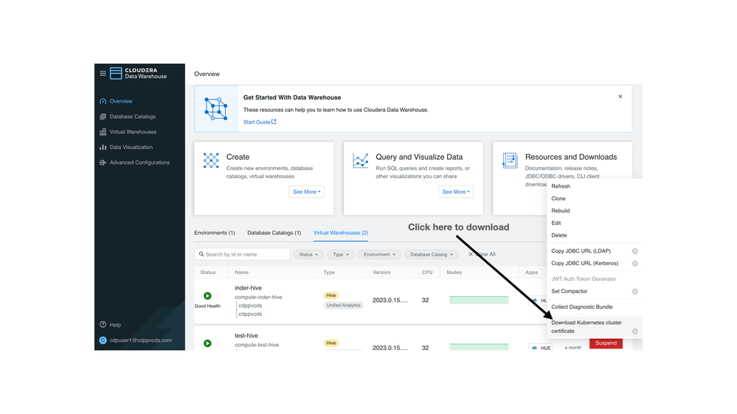Viewport: 737px width, 414px height.
Task: Click the test-hive running status icon
Action: click(x=207, y=343)
